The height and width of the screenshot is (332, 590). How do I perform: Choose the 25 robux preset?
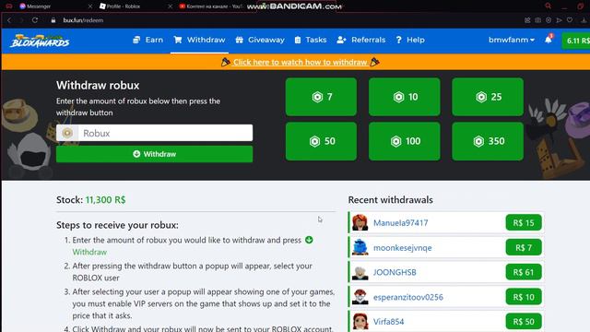[488, 97]
